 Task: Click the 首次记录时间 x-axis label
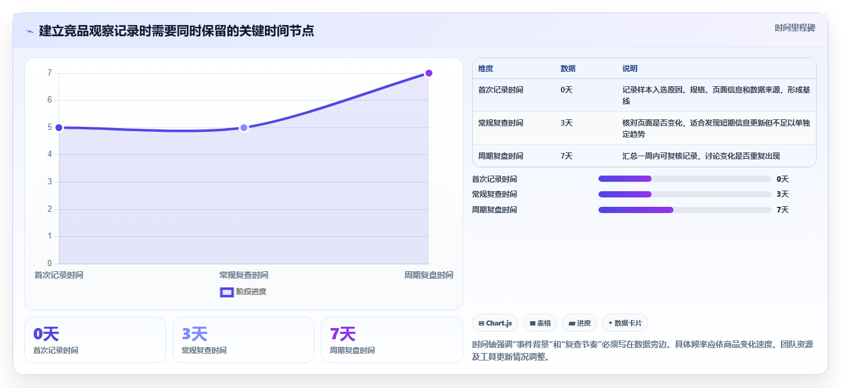coord(59,275)
